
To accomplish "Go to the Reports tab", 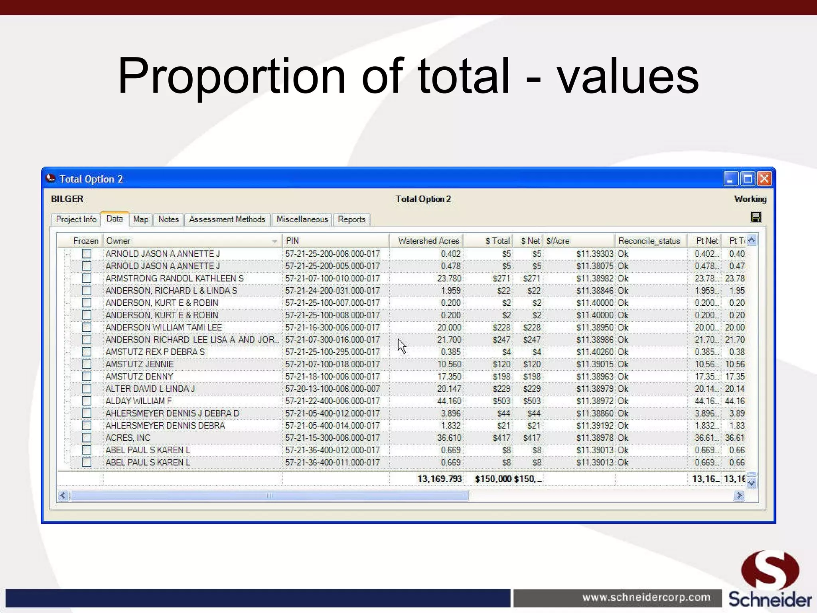I will click(351, 219).
